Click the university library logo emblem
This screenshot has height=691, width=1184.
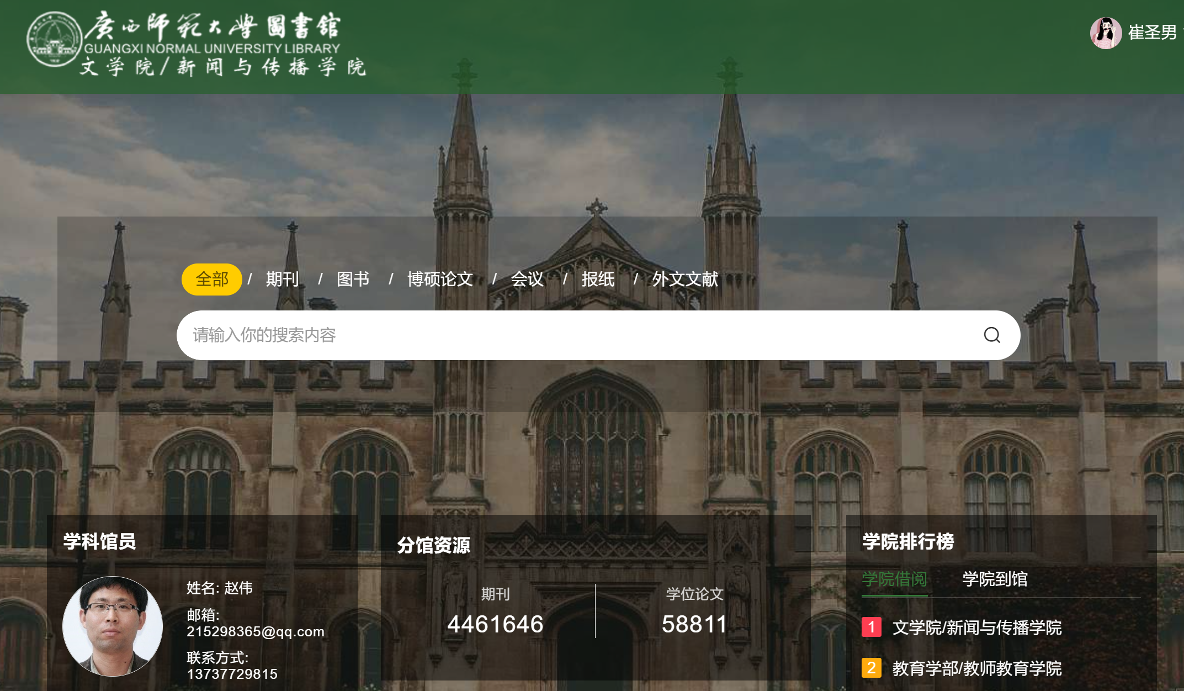click(54, 39)
